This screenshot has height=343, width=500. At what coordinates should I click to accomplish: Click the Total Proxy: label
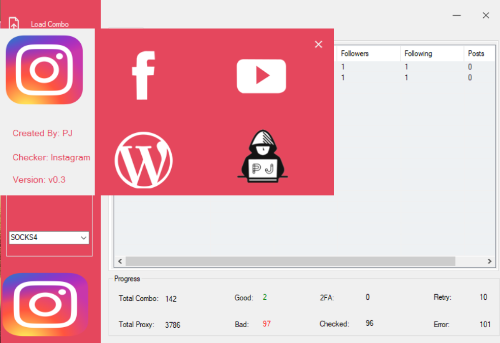137,325
